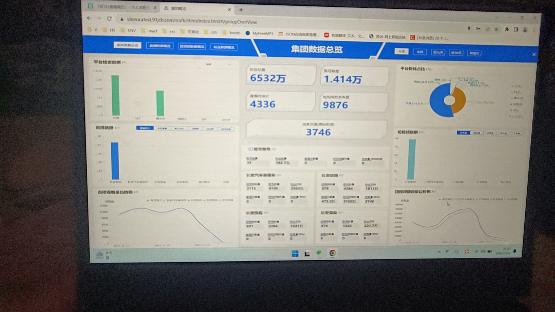Open the H5 bookmark folder
The height and width of the screenshot is (312, 555).
[109, 30]
